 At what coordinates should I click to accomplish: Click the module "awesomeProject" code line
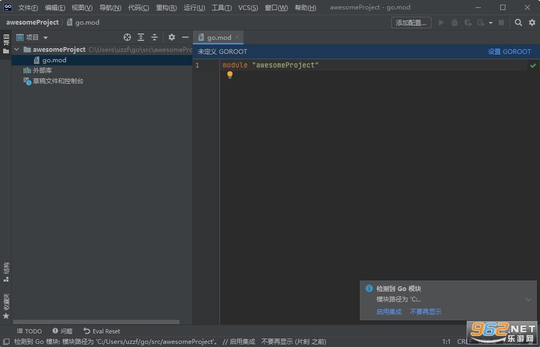tap(271, 65)
